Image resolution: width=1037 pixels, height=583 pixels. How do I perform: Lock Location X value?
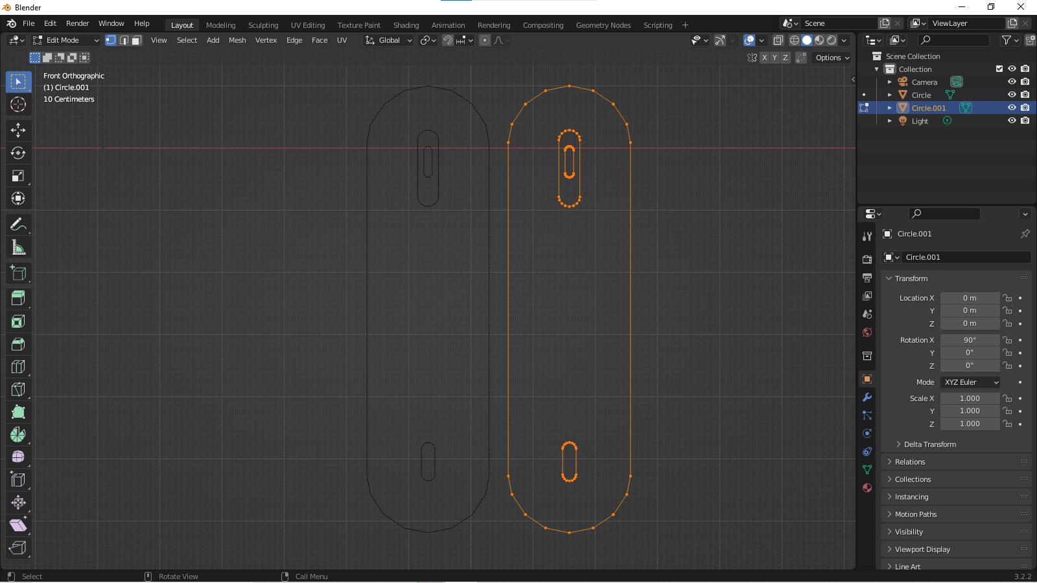click(1007, 298)
